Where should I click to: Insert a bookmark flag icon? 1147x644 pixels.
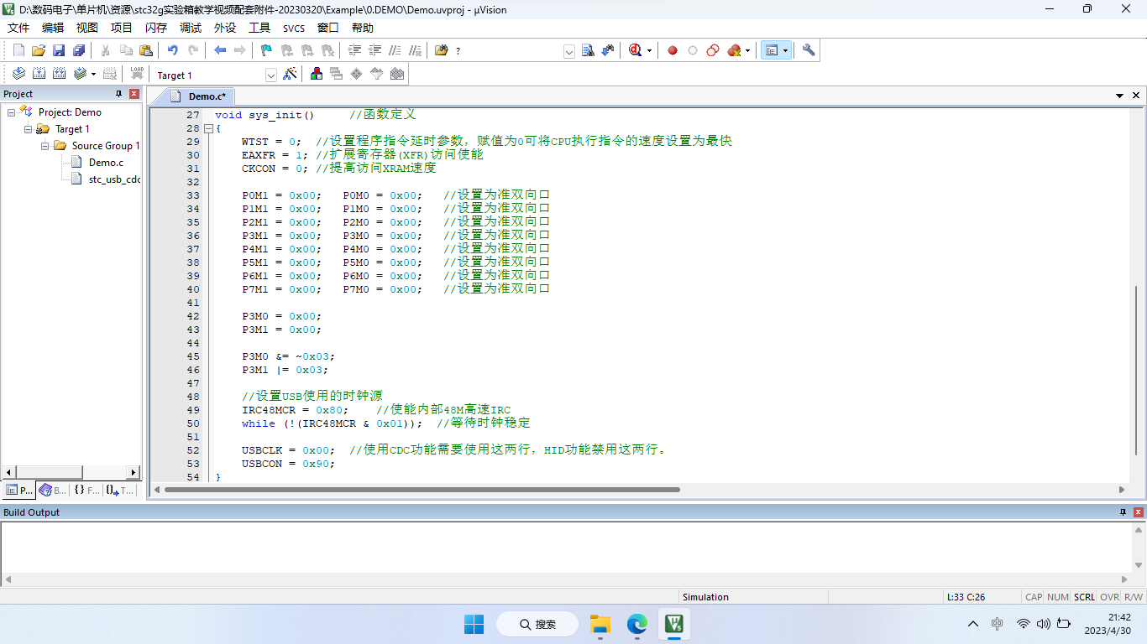[267, 50]
